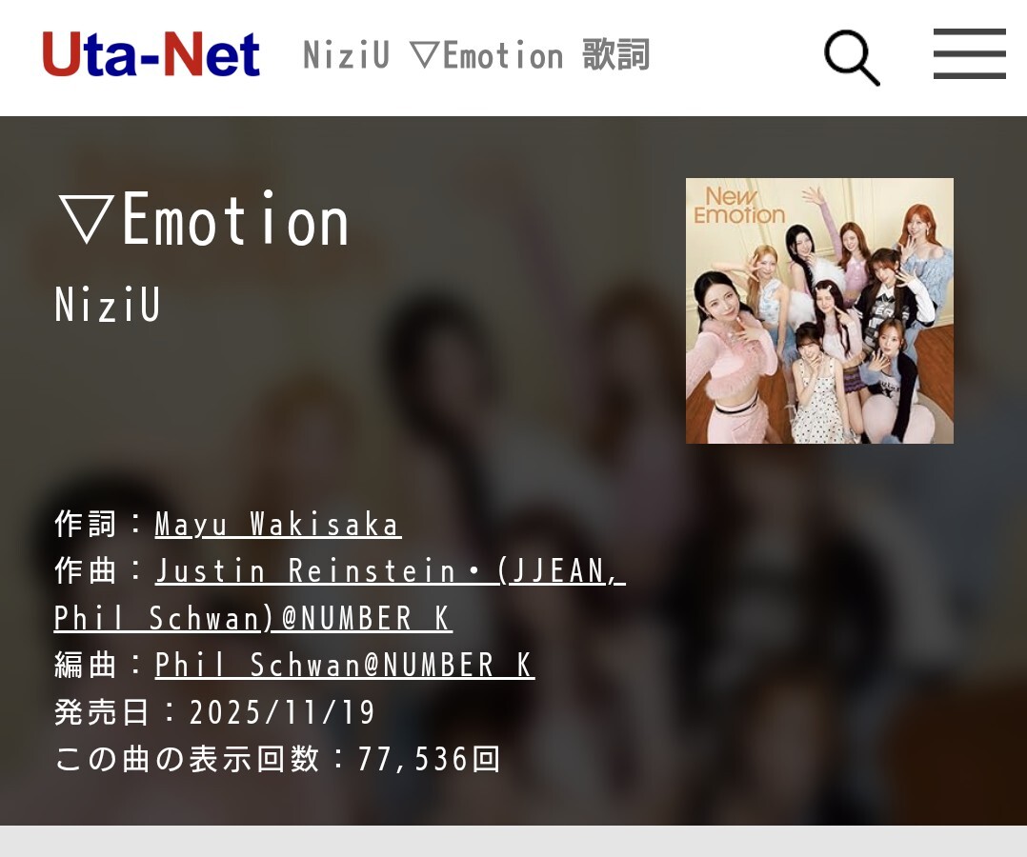Select the NiziU artist name under the title

(x=108, y=305)
